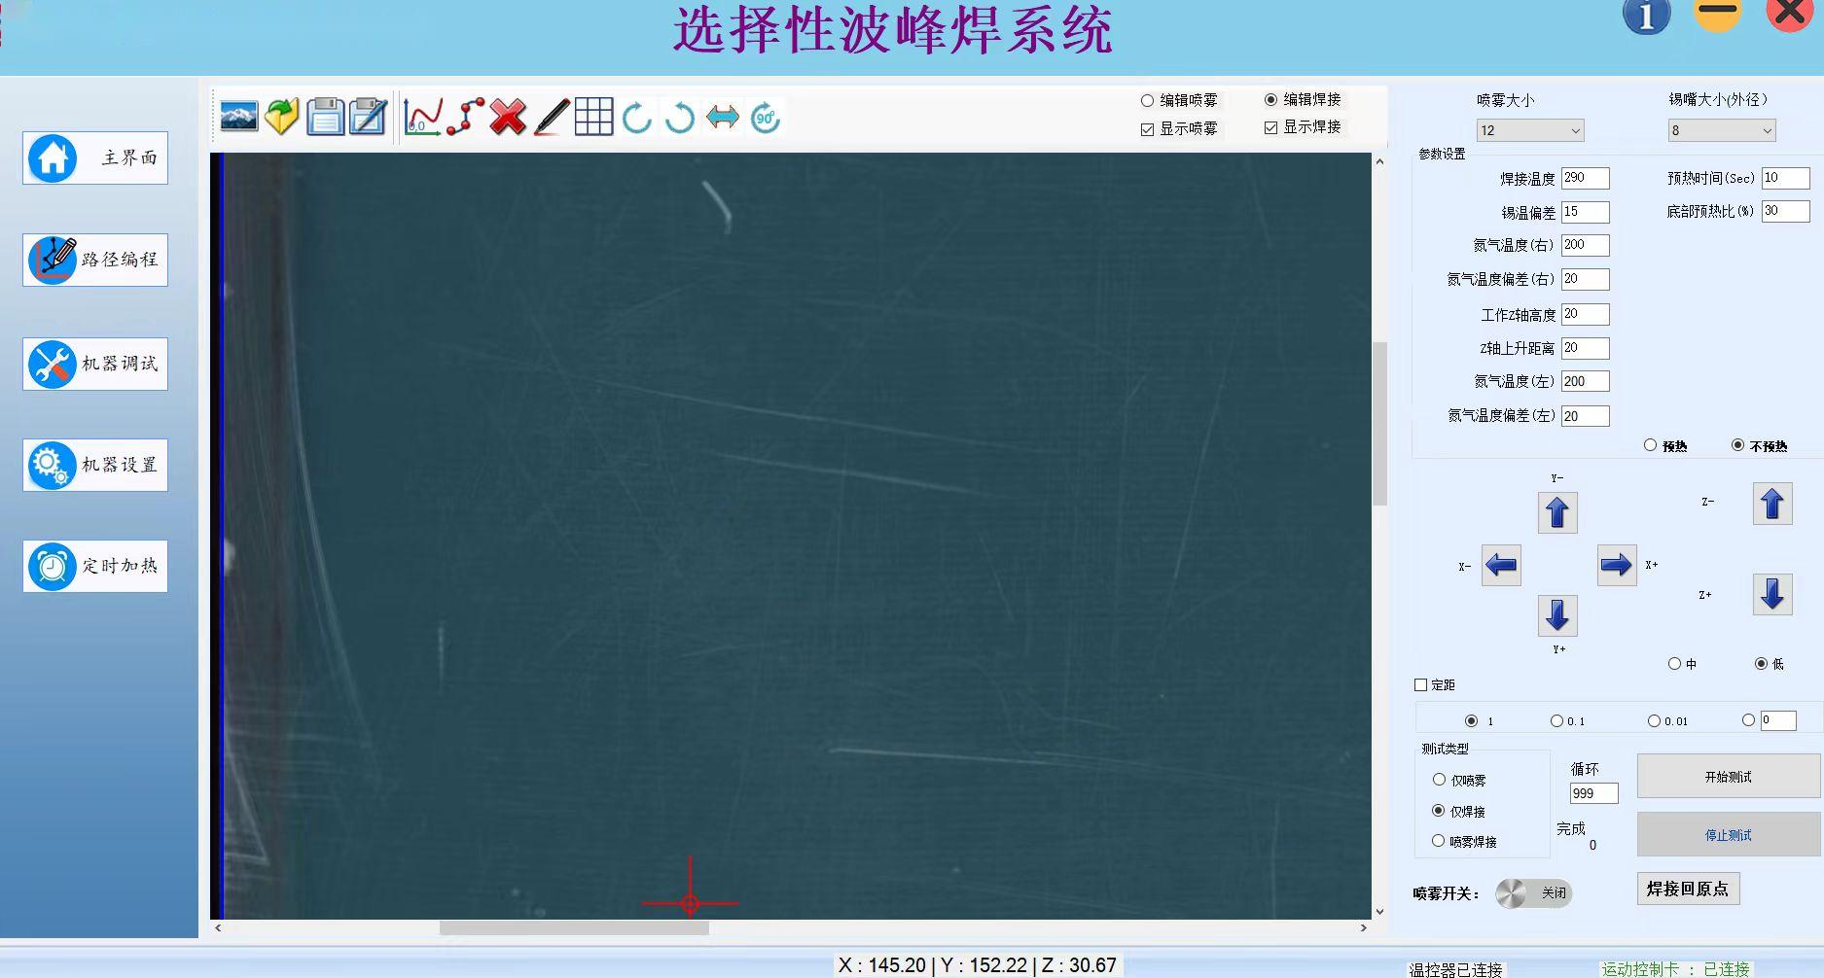Viewport: 1824px width, 978px height.
Task: Select the red dotted path points tool
Action: coord(465,117)
